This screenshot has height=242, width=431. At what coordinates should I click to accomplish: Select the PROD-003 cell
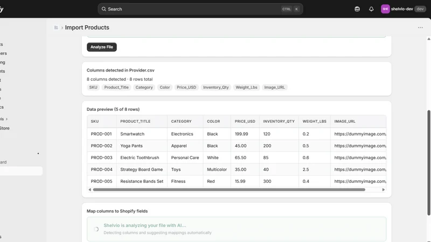pyautogui.click(x=101, y=158)
